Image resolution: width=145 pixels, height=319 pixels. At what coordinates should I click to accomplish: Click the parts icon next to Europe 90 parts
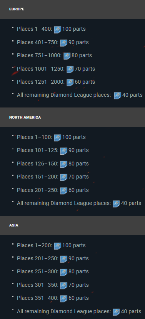63,43
